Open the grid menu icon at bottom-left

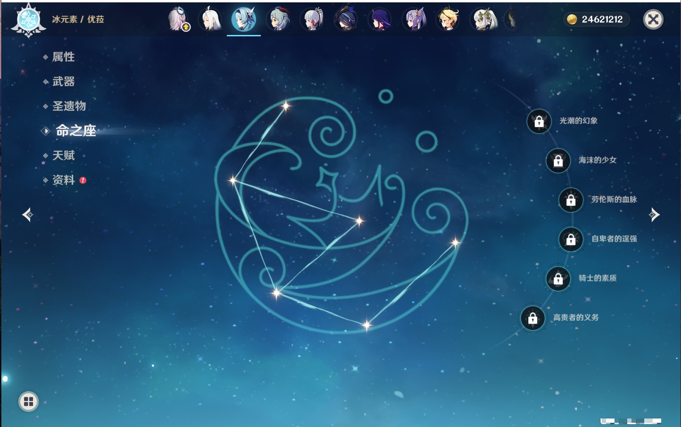point(28,402)
